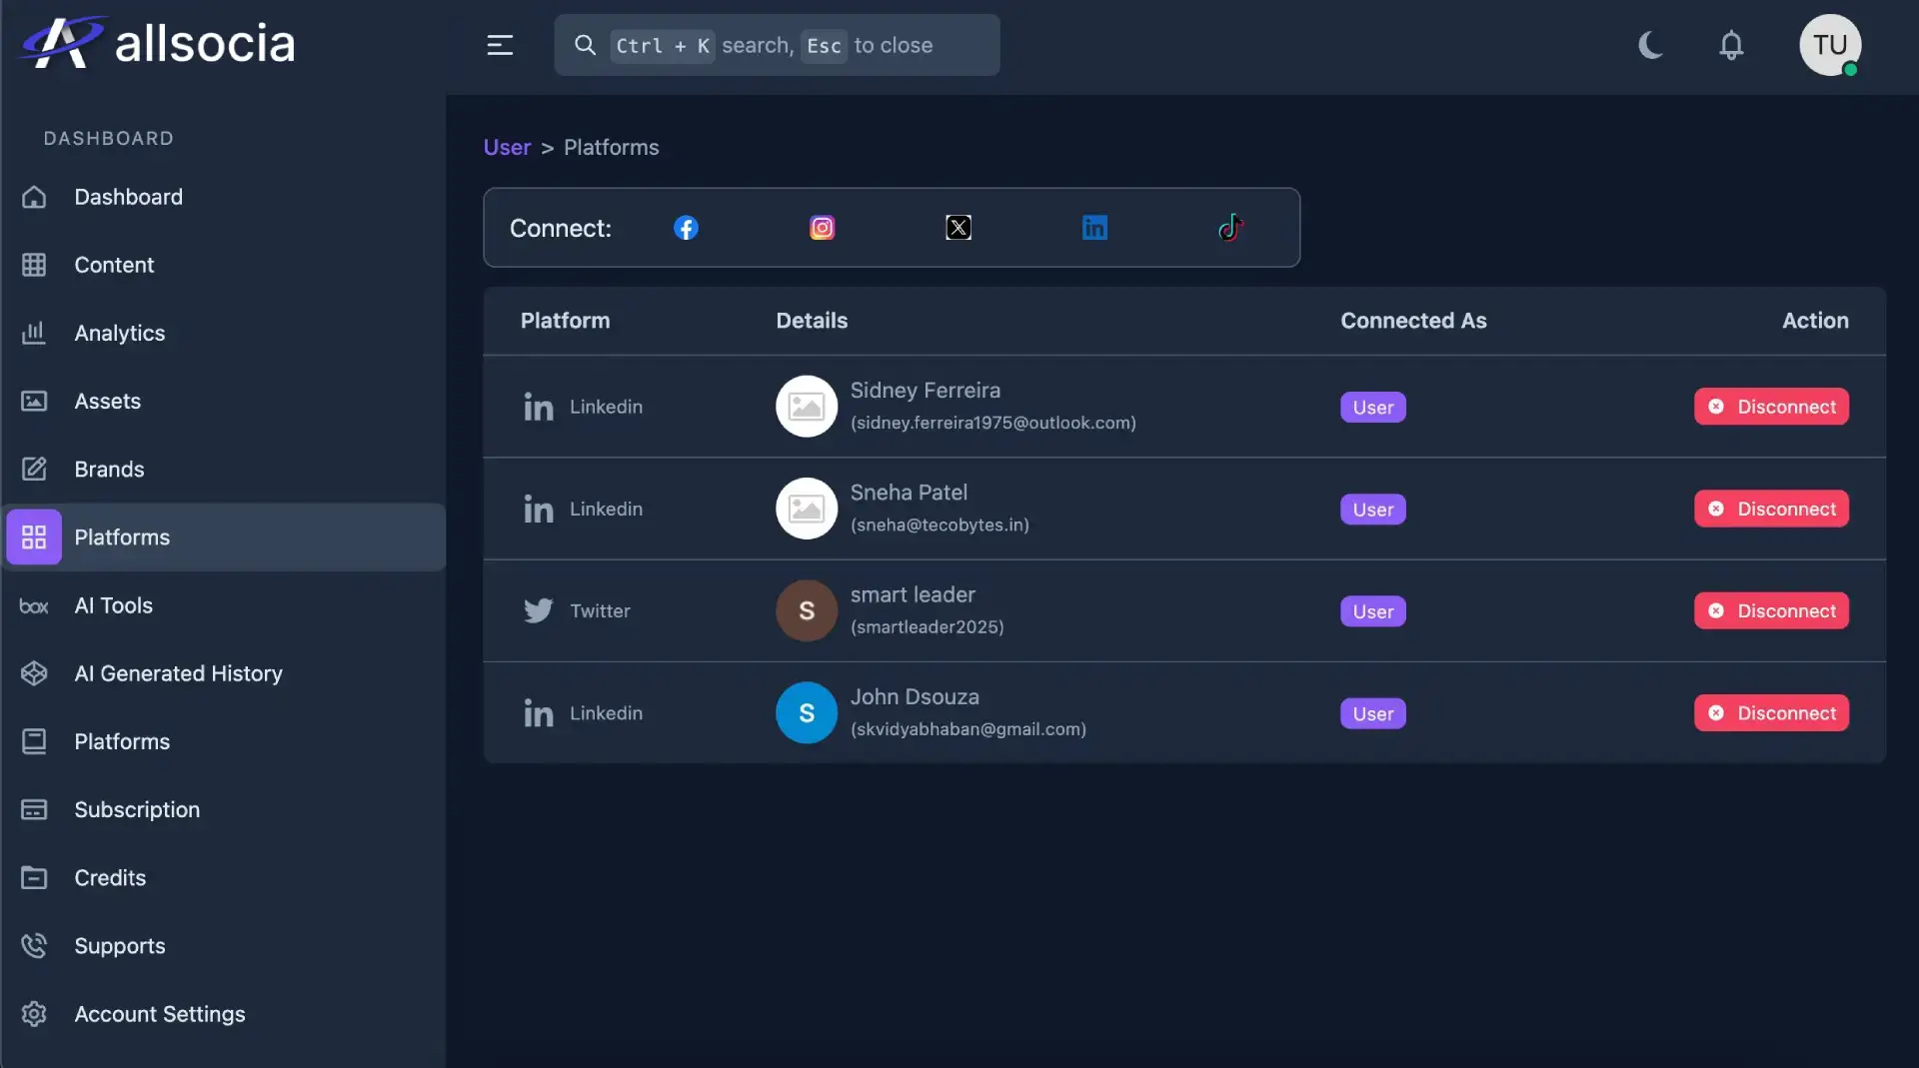Open Analytics from the sidebar

(x=119, y=333)
